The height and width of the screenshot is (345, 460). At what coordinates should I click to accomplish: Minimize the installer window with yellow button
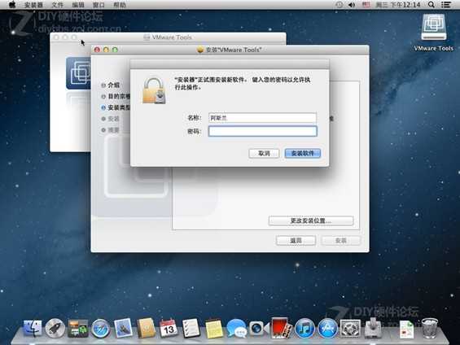click(106, 50)
